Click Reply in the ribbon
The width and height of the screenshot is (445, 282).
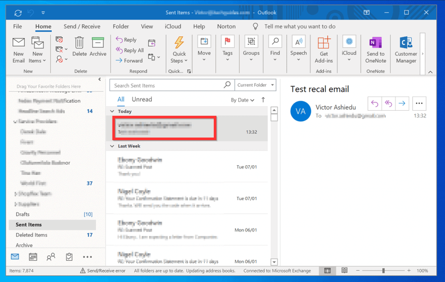(126, 39)
